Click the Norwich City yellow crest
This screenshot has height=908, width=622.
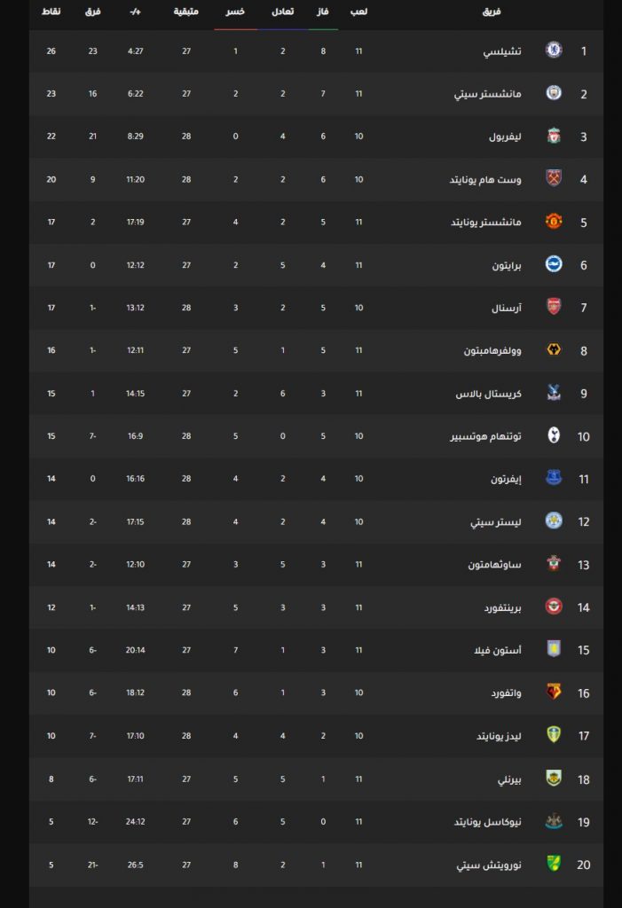pyautogui.click(x=554, y=864)
